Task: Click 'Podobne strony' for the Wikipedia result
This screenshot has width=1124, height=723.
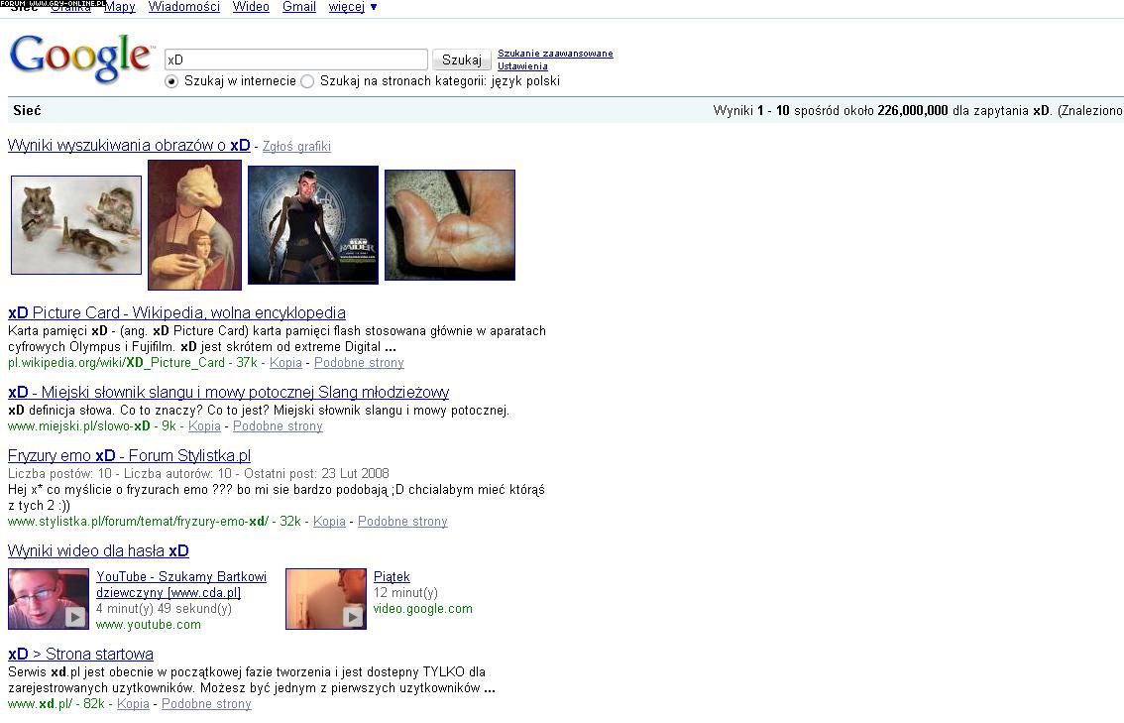Action: tap(359, 363)
